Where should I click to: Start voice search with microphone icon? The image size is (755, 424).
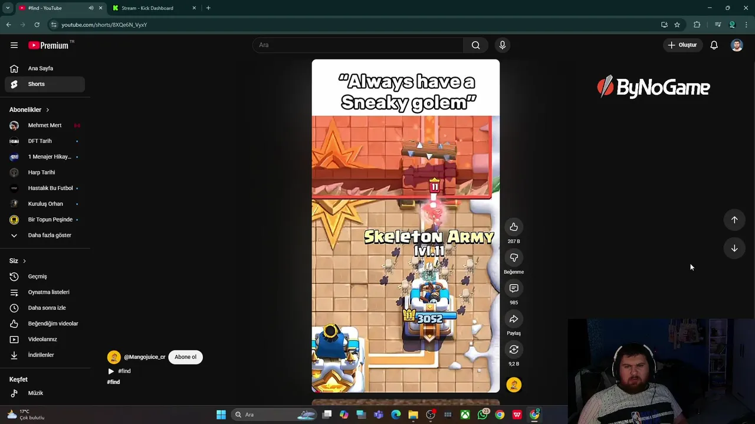pyautogui.click(x=503, y=45)
